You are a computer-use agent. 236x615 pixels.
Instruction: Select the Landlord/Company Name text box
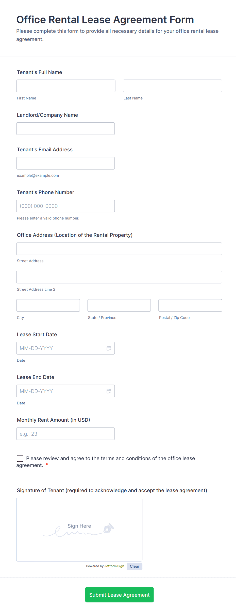pyautogui.click(x=65, y=129)
